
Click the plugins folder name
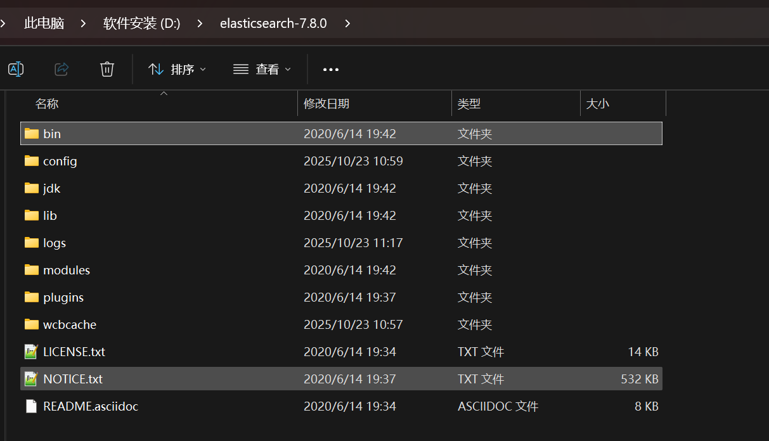pyautogui.click(x=63, y=297)
